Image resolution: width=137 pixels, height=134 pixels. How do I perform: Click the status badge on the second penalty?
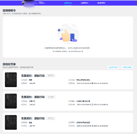point(51,97)
